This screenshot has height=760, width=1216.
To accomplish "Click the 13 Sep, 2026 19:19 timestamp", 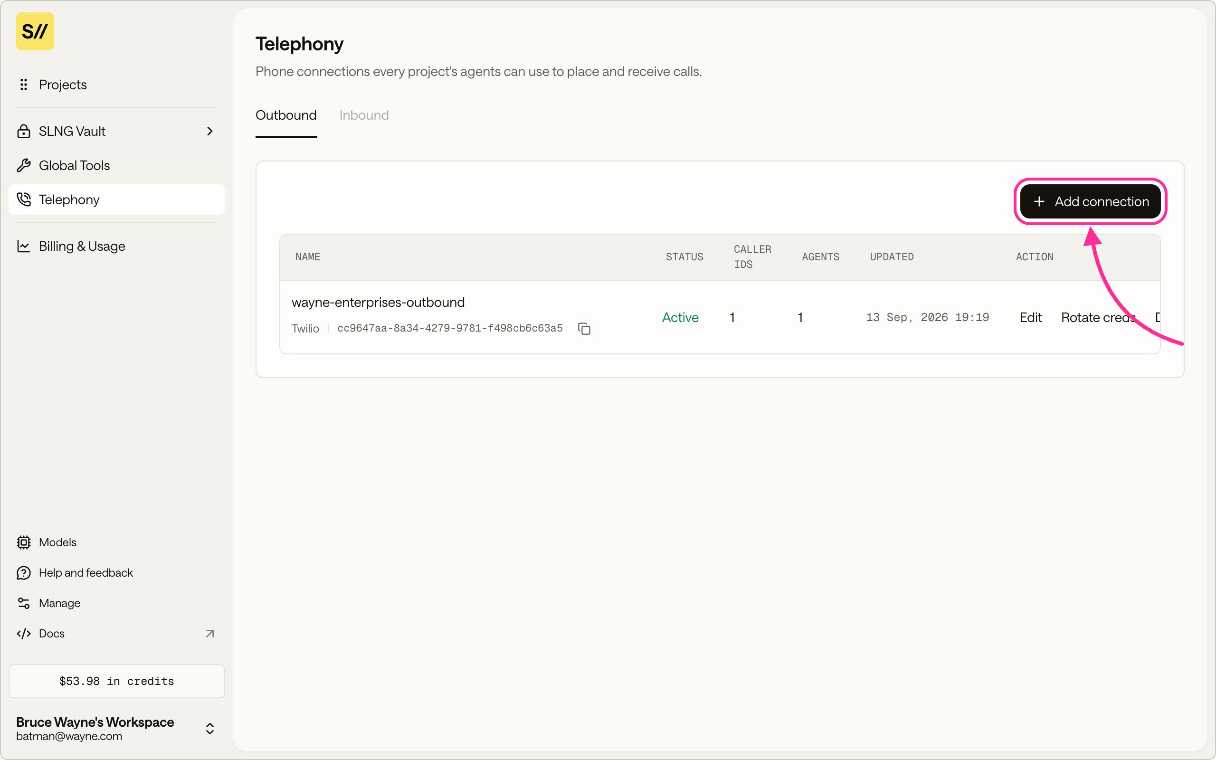I will [928, 318].
